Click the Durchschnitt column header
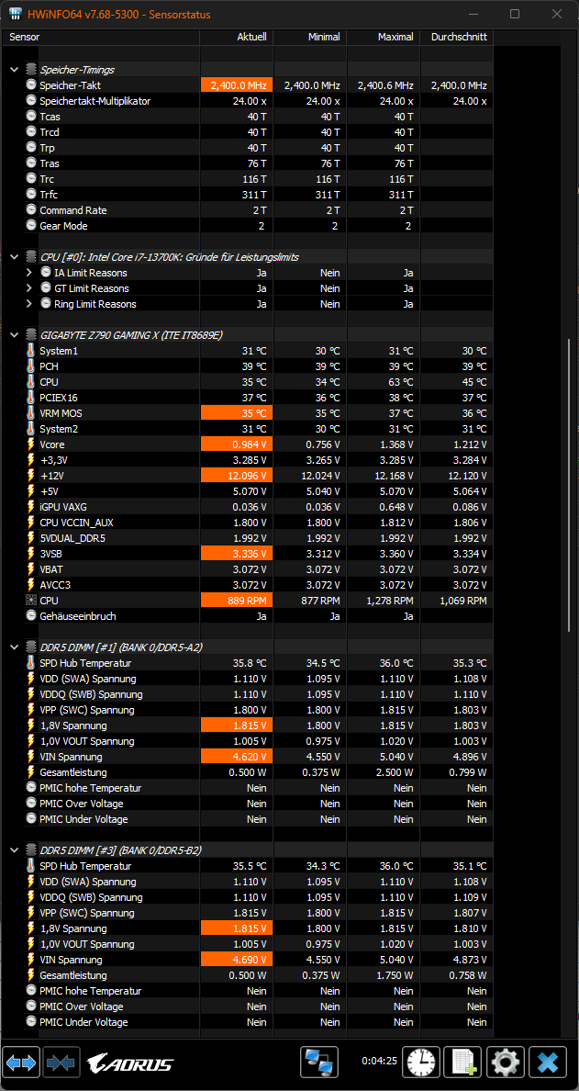579x1091 pixels. (x=459, y=37)
